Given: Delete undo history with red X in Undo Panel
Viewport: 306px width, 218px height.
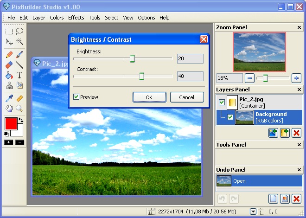Looking at the screenshot, I should pos(296,199).
